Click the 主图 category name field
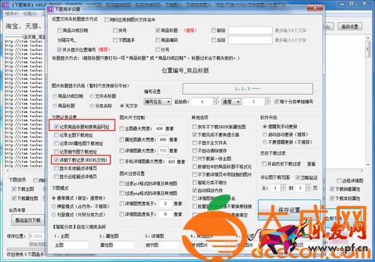Viewport: 375px width, 262px height. [x=71, y=245]
